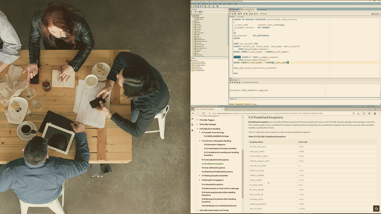
Task: Expand 9 PL/SQL Triggers chapter
Action: (197, 120)
